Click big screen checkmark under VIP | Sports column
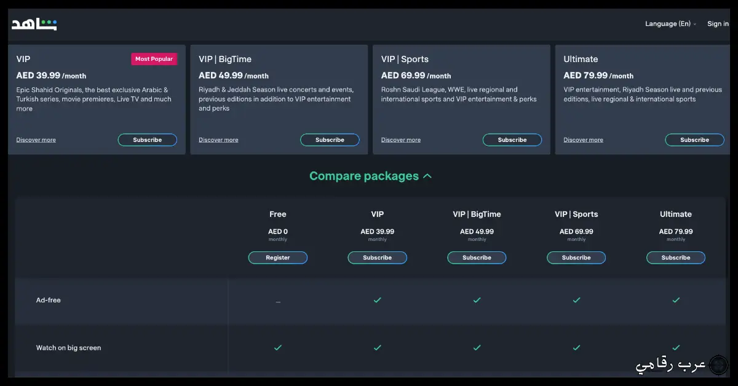This screenshot has height=386, width=738. pos(576,347)
